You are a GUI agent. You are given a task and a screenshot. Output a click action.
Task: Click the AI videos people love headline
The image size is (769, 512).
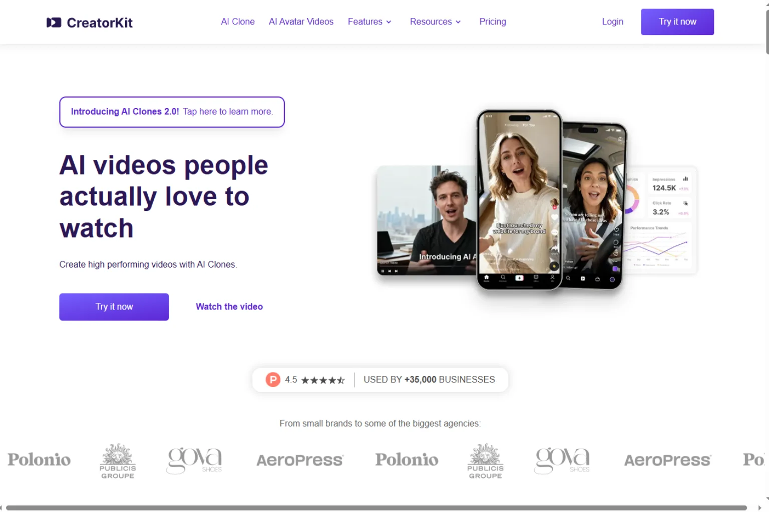[x=164, y=196]
